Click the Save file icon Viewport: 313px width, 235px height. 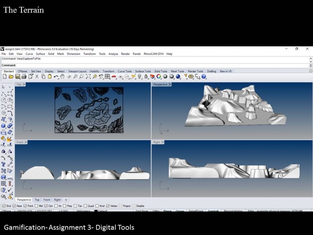18,77
